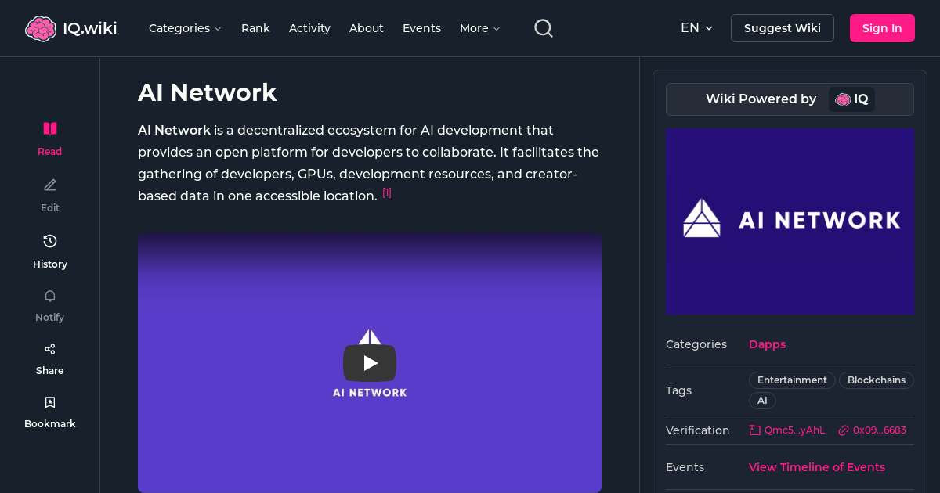Open the More dropdown menu
The image size is (940, 493).
(x=479, y=27)
